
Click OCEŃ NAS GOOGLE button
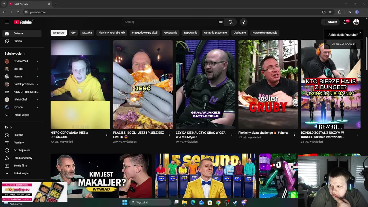[343, 44]
